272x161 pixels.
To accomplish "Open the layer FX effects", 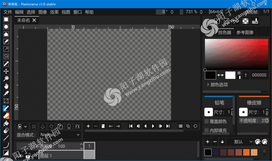I will point(77,127).
